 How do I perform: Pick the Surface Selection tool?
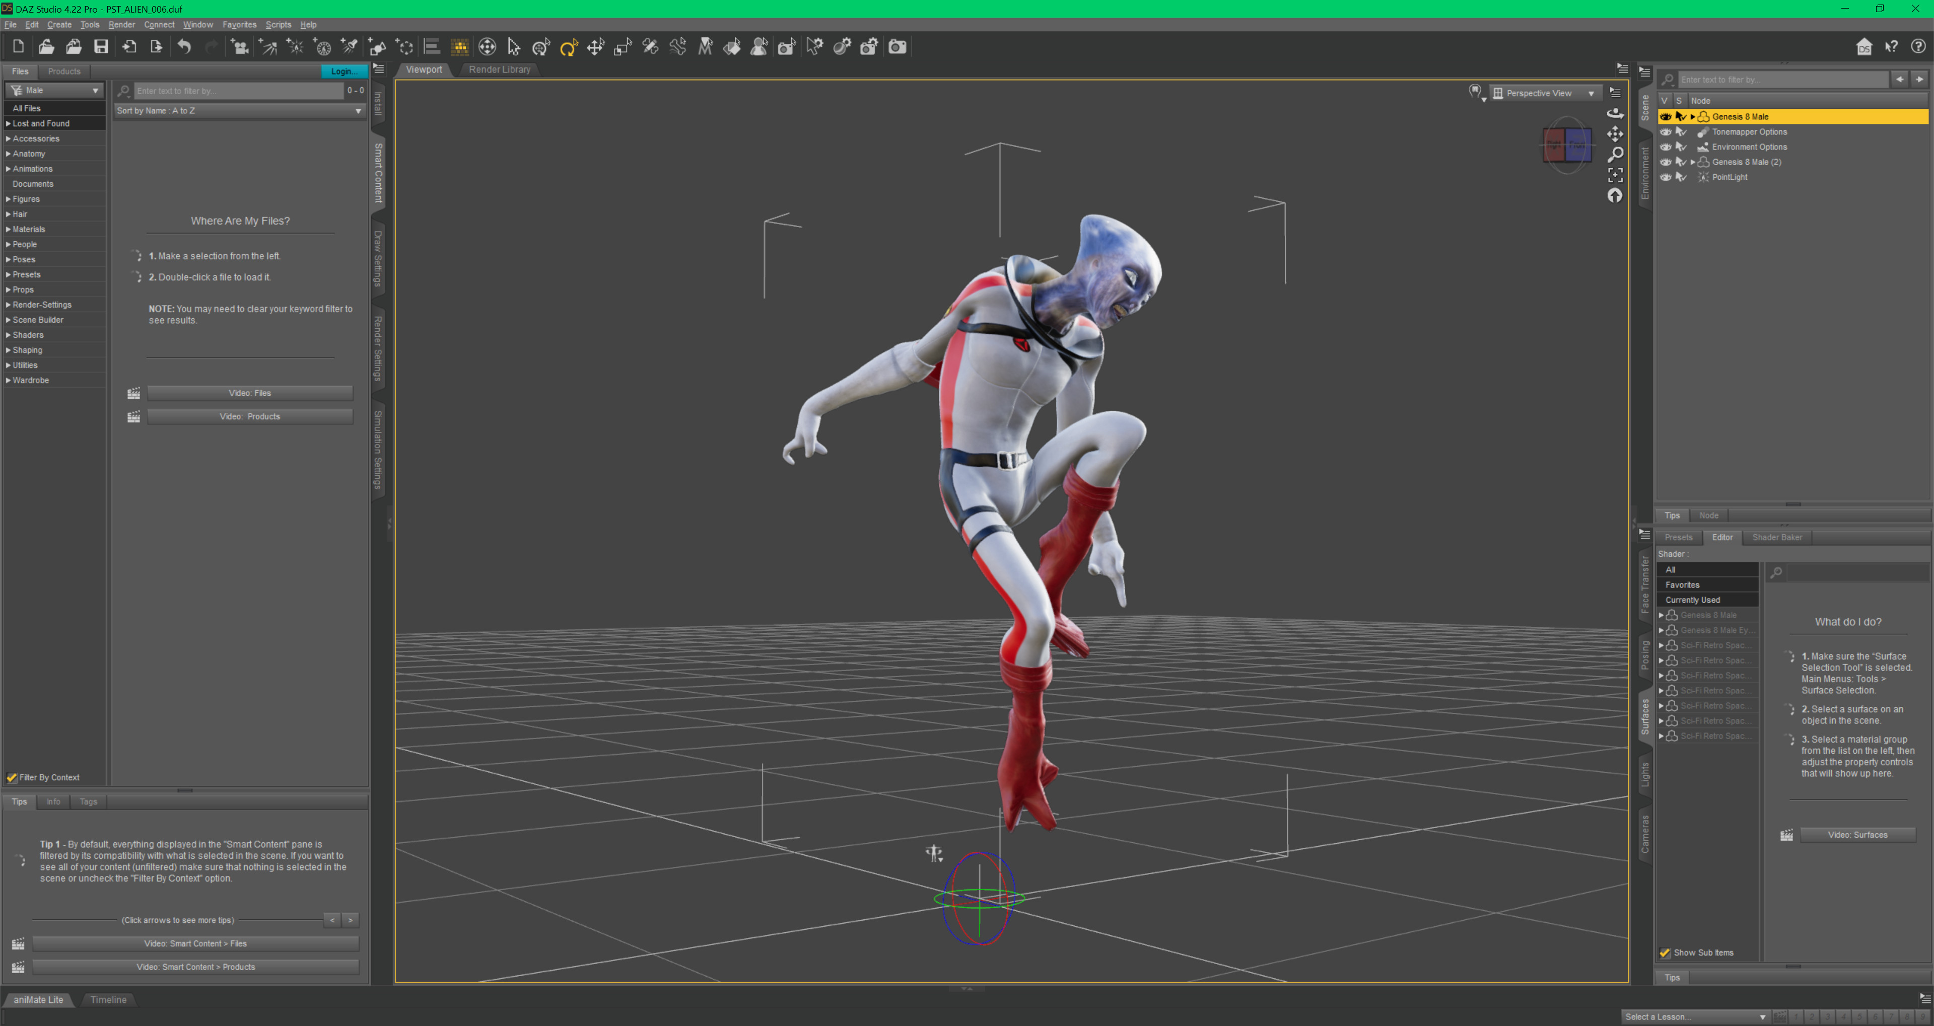click(732, 46)
